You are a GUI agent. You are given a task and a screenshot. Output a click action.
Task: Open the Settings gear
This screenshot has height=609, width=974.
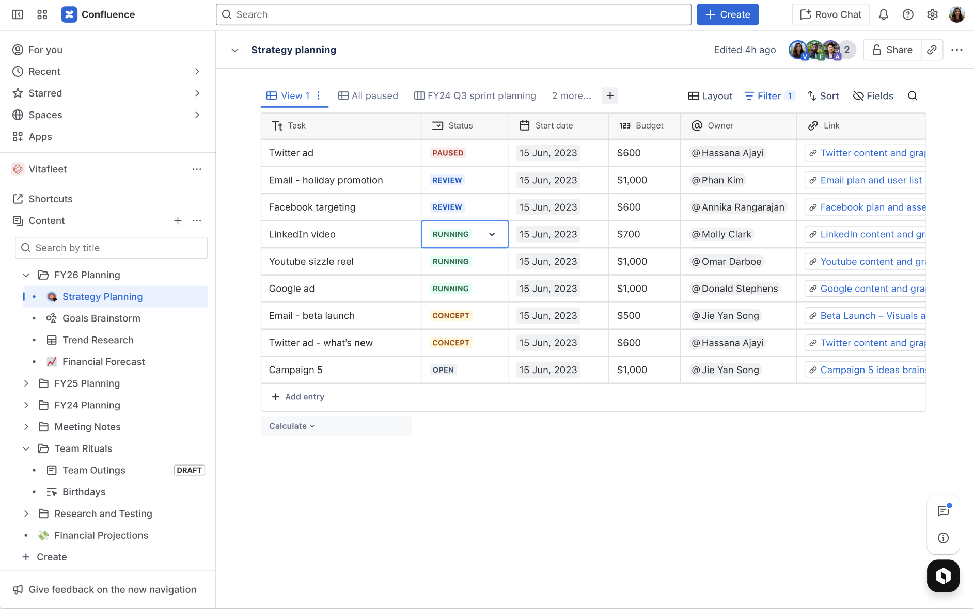(x=933, y=14)
